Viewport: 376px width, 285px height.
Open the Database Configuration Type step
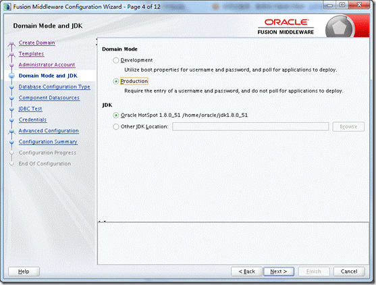point(55,86)
